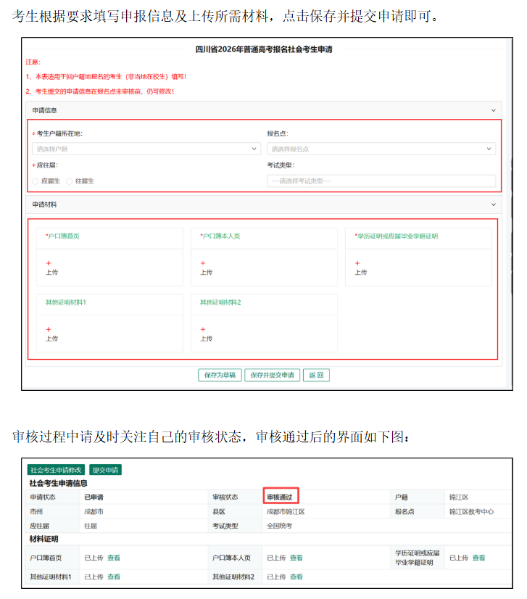
Task: Collapse the 申请材料 section chevron
Action: click(x=494, y=205)
